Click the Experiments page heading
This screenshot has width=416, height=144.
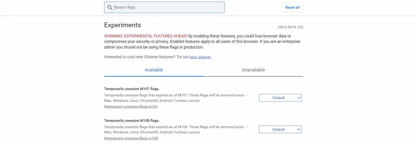[x=122, y=25]
